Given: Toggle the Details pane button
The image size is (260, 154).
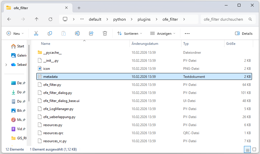Looking at the screenshot, I should pos(244,34).
